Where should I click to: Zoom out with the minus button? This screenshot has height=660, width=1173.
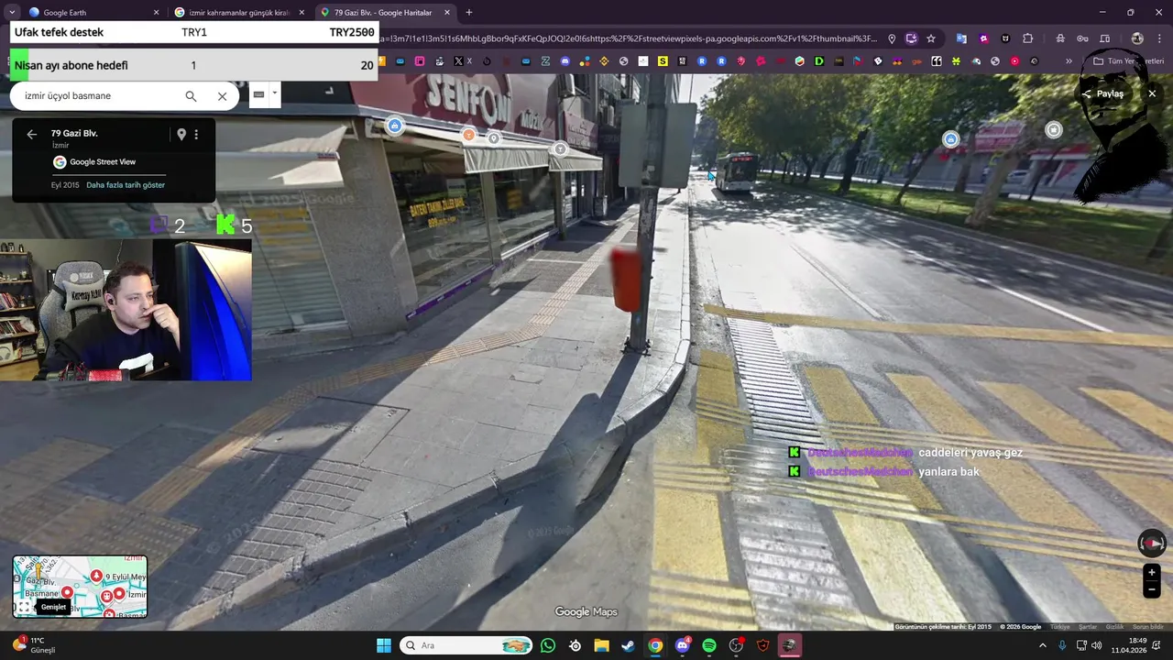pos(1152,590)
